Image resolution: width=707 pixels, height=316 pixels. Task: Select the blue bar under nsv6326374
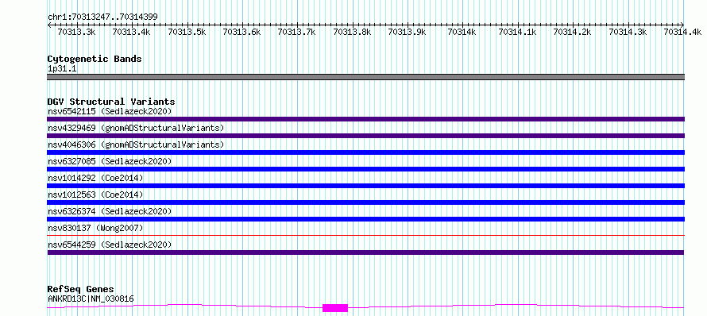pos(365,219)
